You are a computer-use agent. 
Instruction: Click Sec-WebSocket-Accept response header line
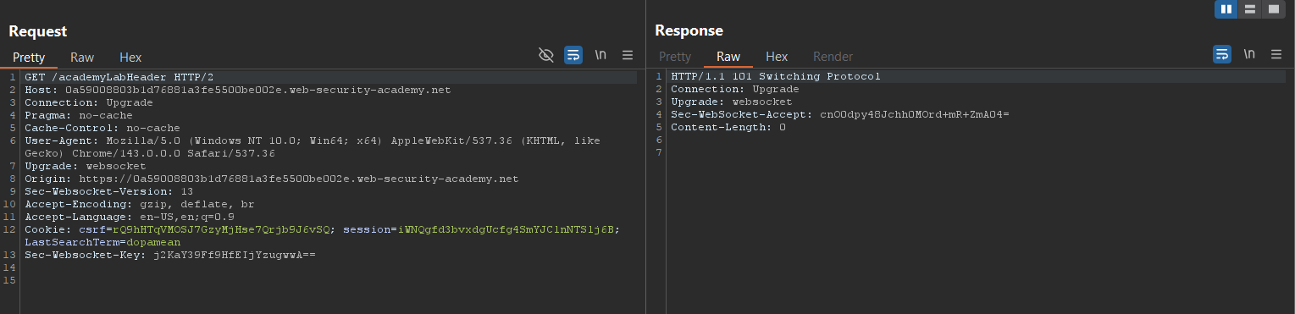point(840,114)
